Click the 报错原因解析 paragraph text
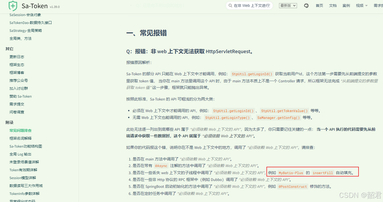This screenshot has width=383, height=202. (x=139, y=63)
